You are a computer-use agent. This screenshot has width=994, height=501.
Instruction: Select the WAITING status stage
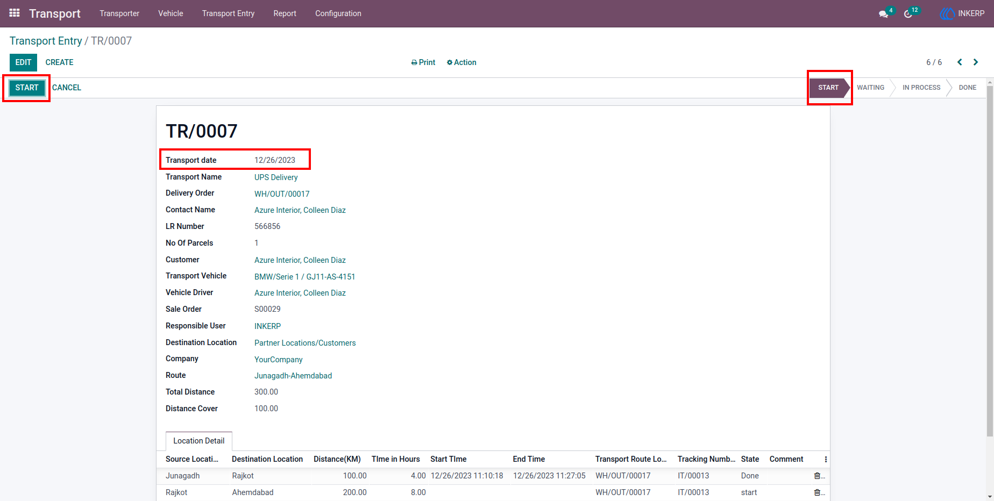[870, 88]
